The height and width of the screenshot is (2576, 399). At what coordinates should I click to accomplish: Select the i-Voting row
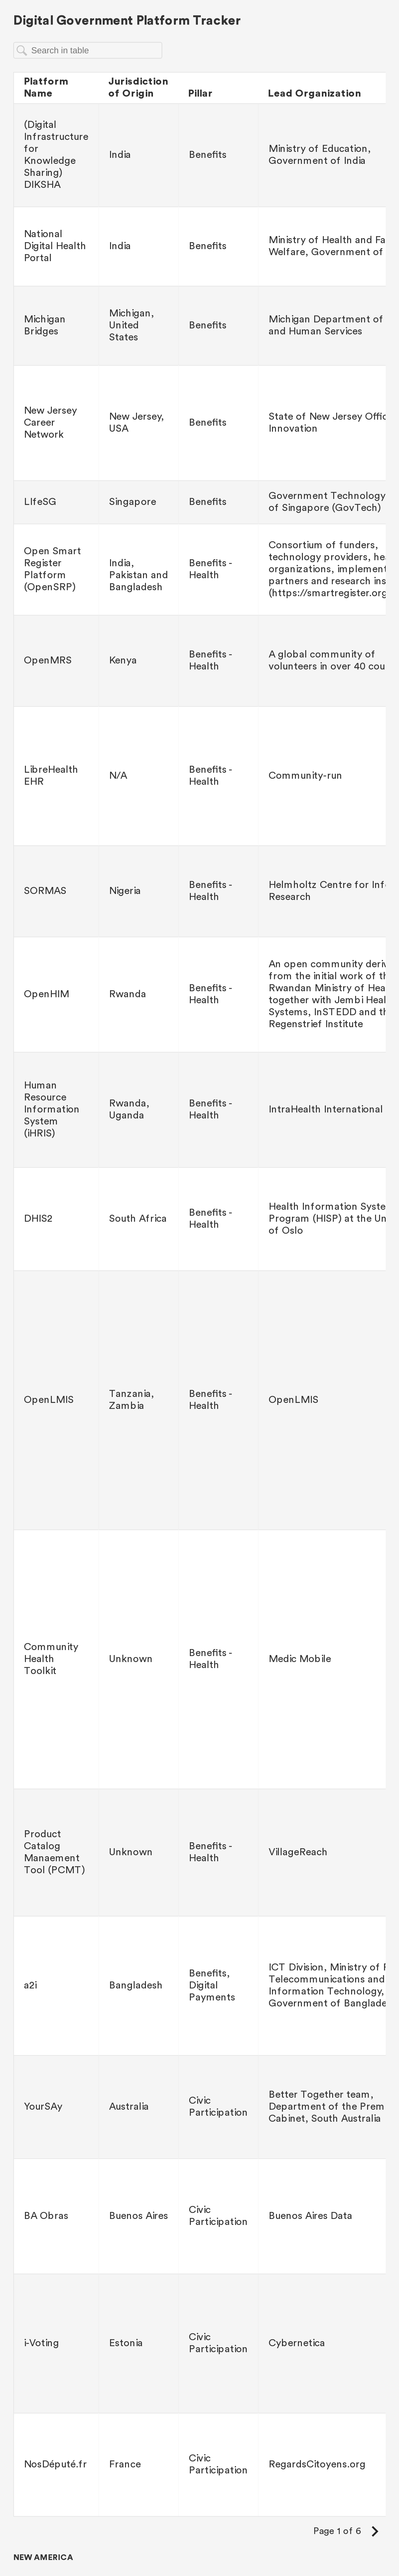(199, 2343)
